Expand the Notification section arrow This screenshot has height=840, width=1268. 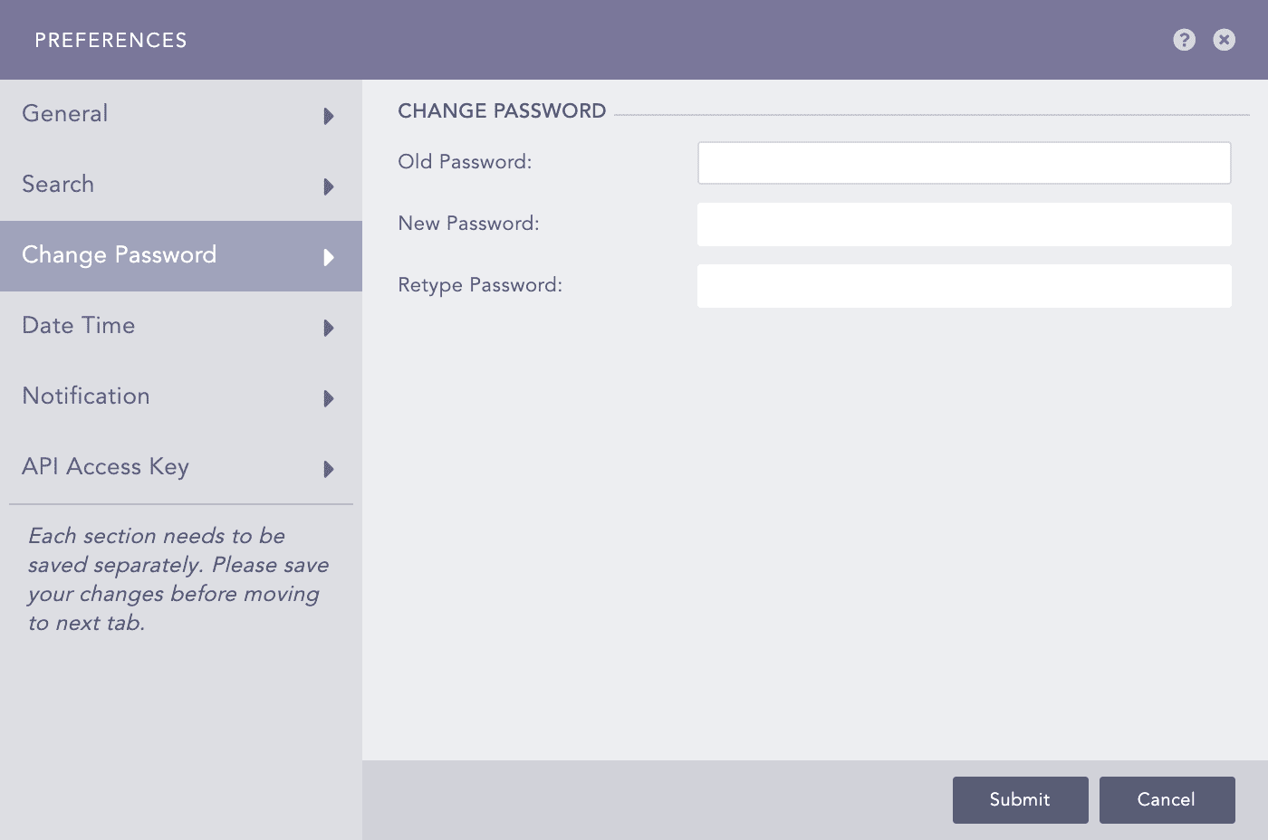coord(329,398)
